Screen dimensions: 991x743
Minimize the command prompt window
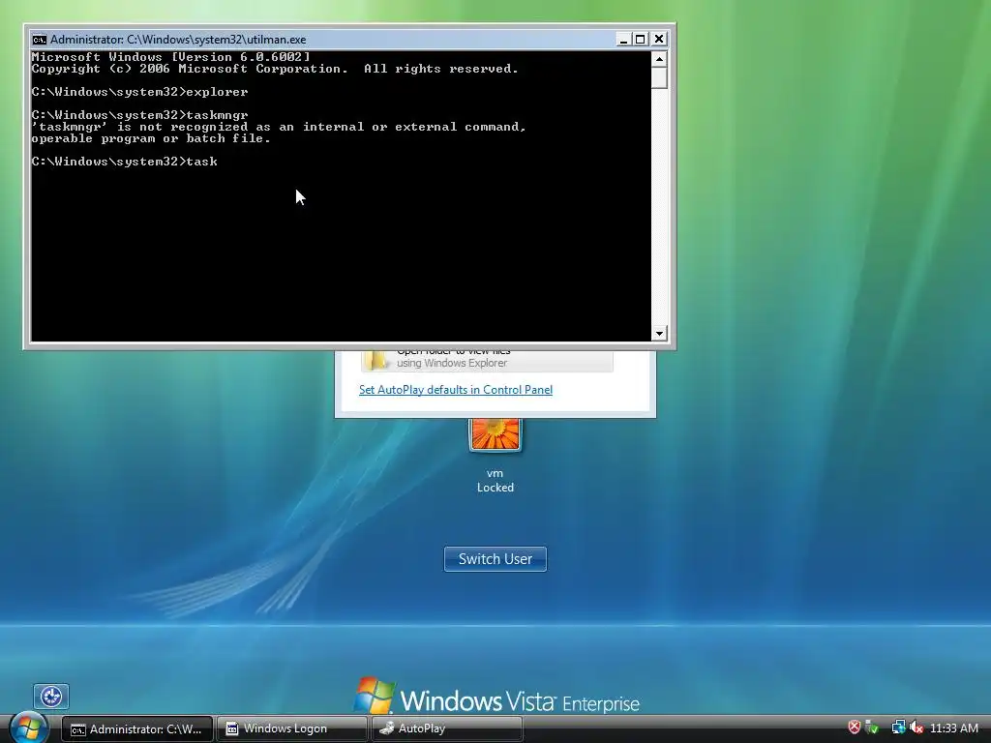coord(623,39)
